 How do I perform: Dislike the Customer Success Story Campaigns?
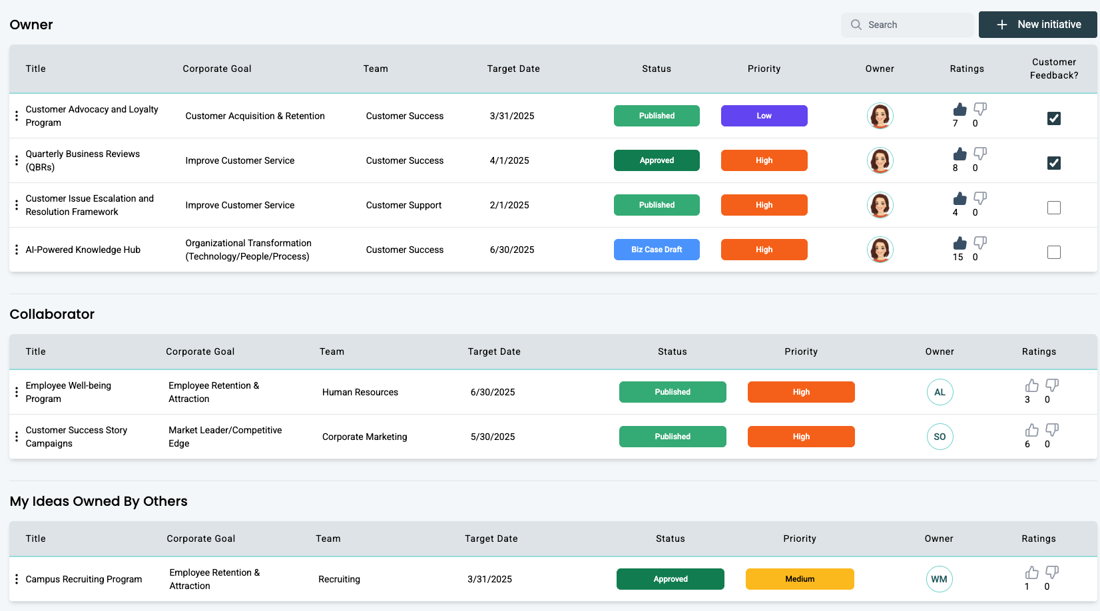(1052, 430)
